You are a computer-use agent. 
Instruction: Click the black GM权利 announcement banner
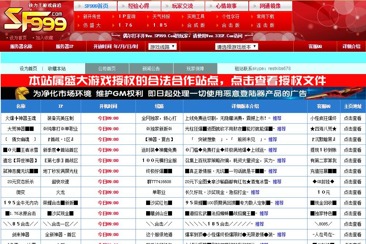(183, 93)
